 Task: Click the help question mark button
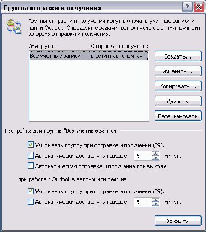[187, 7]
